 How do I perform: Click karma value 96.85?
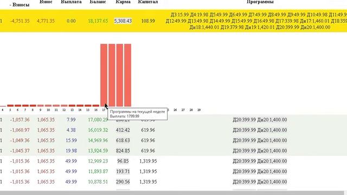tap(123, 161)
